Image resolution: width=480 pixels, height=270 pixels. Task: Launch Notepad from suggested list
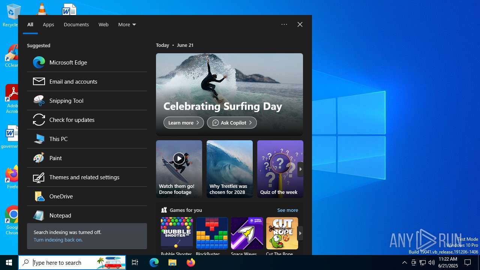[x=87, y=215]
